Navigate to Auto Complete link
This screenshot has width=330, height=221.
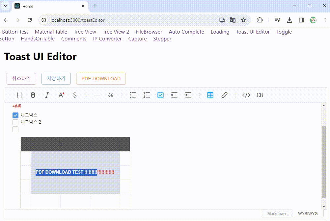(186, 32)
